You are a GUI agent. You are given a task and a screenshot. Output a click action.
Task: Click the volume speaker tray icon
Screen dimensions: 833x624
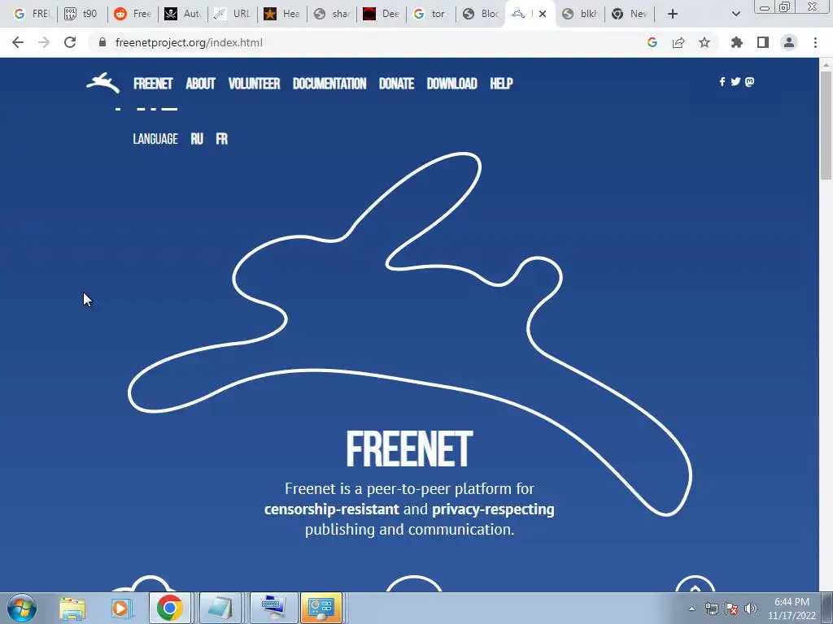tap(751, 609)
